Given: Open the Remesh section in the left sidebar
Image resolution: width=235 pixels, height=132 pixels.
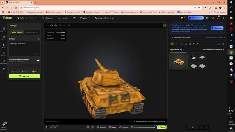Looking at the screenshot, I should [4, 45].
